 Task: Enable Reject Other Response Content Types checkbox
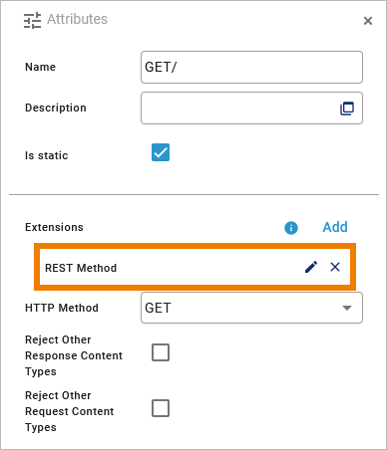point(161,352)
